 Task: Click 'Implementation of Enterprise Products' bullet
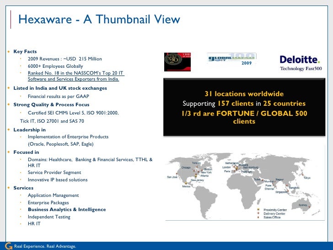[x=68, y=137]
